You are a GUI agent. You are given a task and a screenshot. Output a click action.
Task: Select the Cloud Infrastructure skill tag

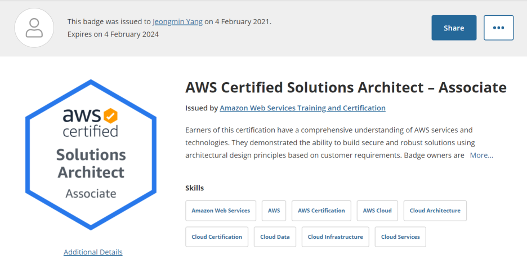[336, 237]
